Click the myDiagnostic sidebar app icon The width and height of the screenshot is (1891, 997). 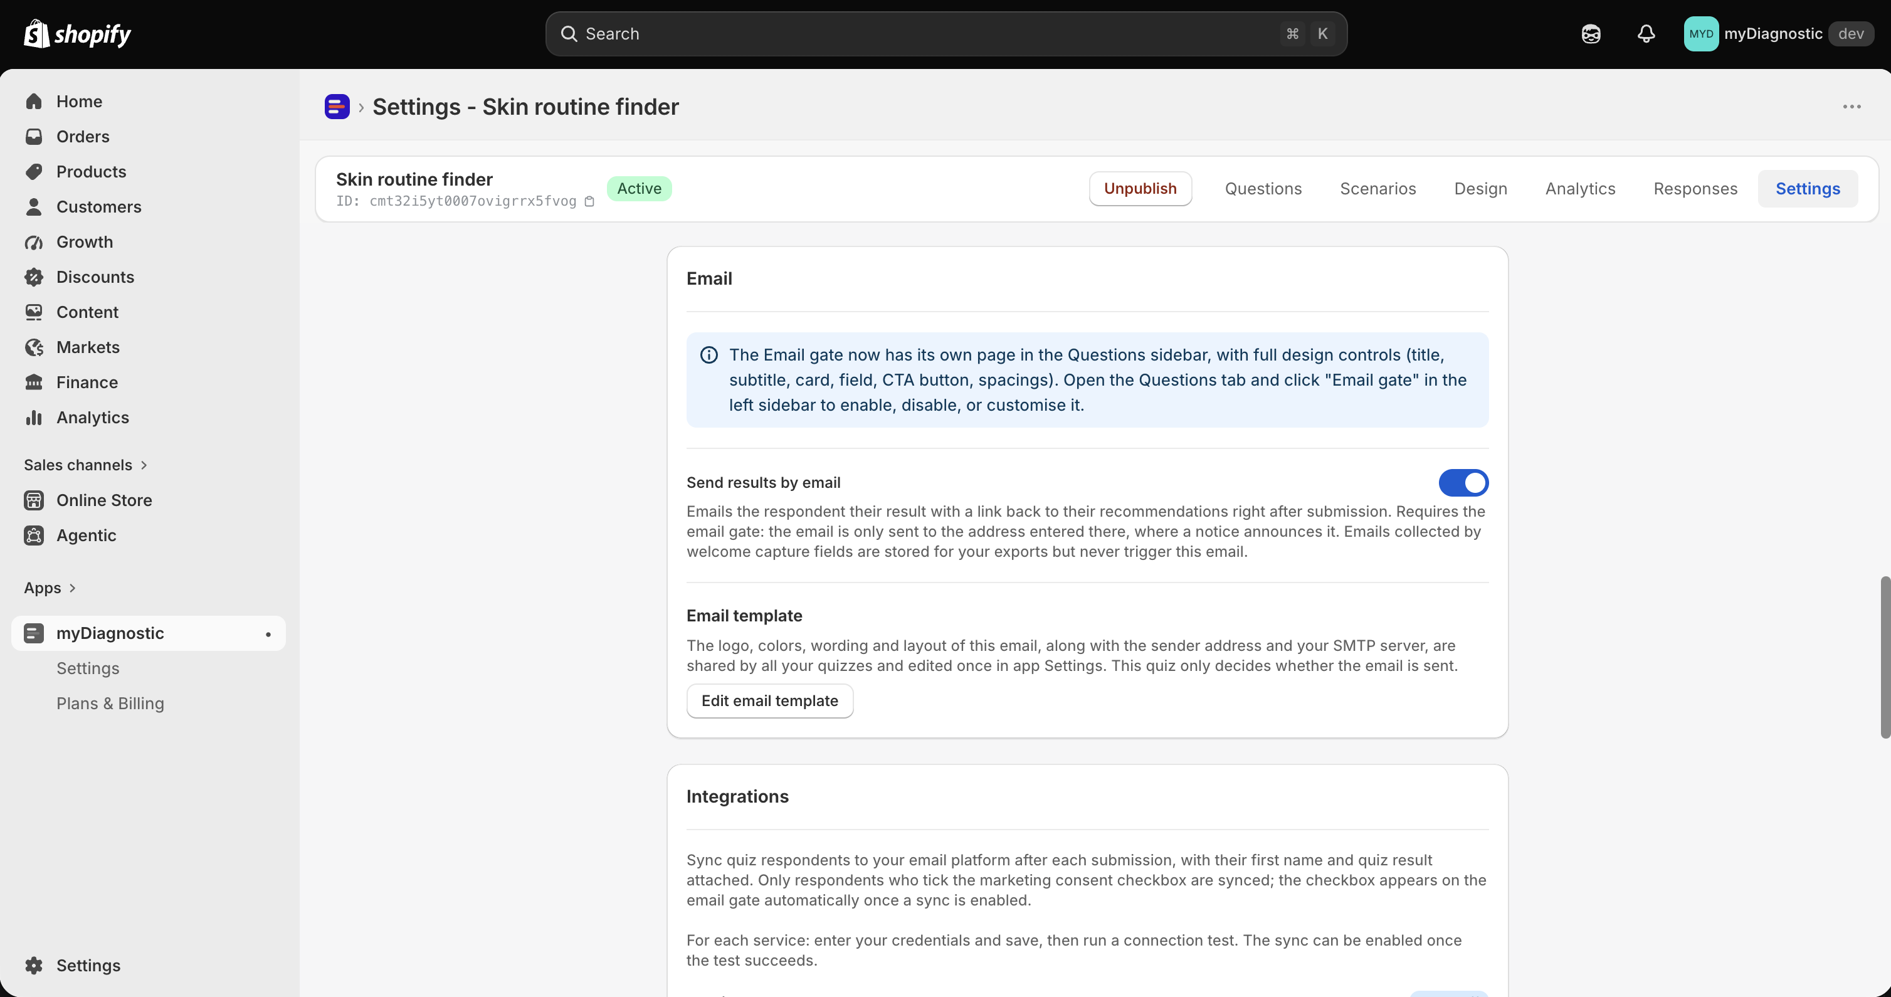tap(34, 633)
